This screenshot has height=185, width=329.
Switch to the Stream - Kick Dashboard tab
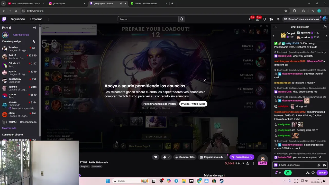pyautogui.click(x=149, y=4)
